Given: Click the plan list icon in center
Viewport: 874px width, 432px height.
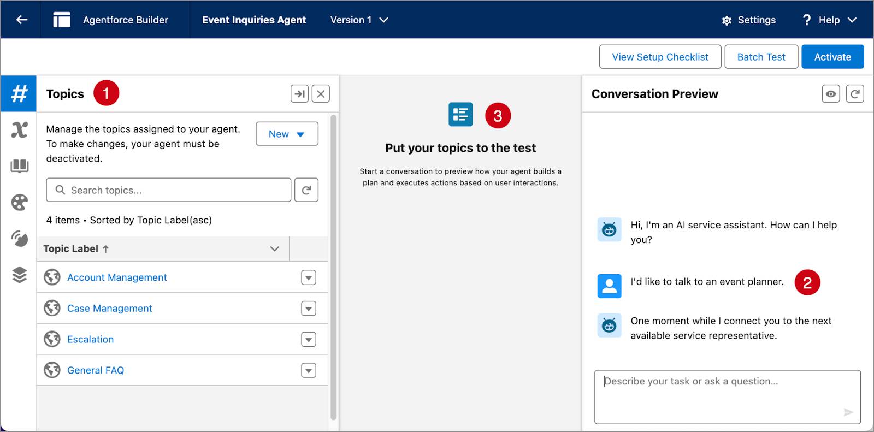Looking at the screenshot, I should (460, 114).
